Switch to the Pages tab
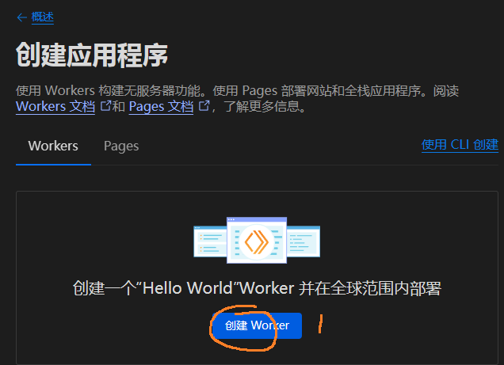This screenshot has height=365, width=504. [x=121, y=146]
